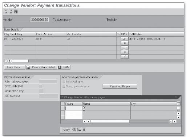
Task: Click third Payee input cell in dialog
Action: click(74, 117)
